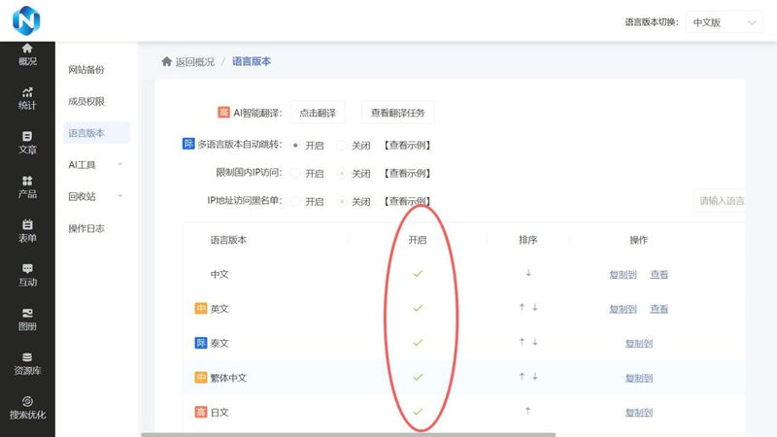777x437 pixels.
Task: Open the 图册 gallery sidebar item
Action: 27,319
